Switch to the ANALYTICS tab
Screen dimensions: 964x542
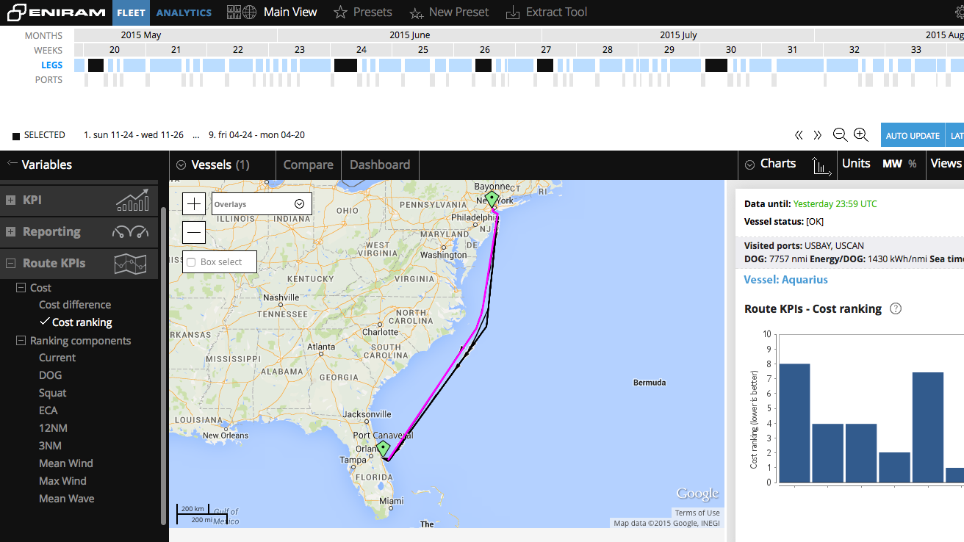click(x=184, y=12)
